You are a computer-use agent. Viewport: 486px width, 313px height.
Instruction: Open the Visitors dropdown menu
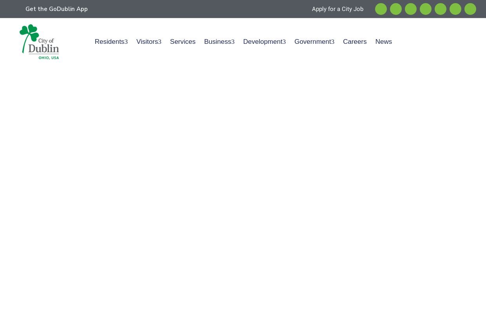tap(149, 42)
